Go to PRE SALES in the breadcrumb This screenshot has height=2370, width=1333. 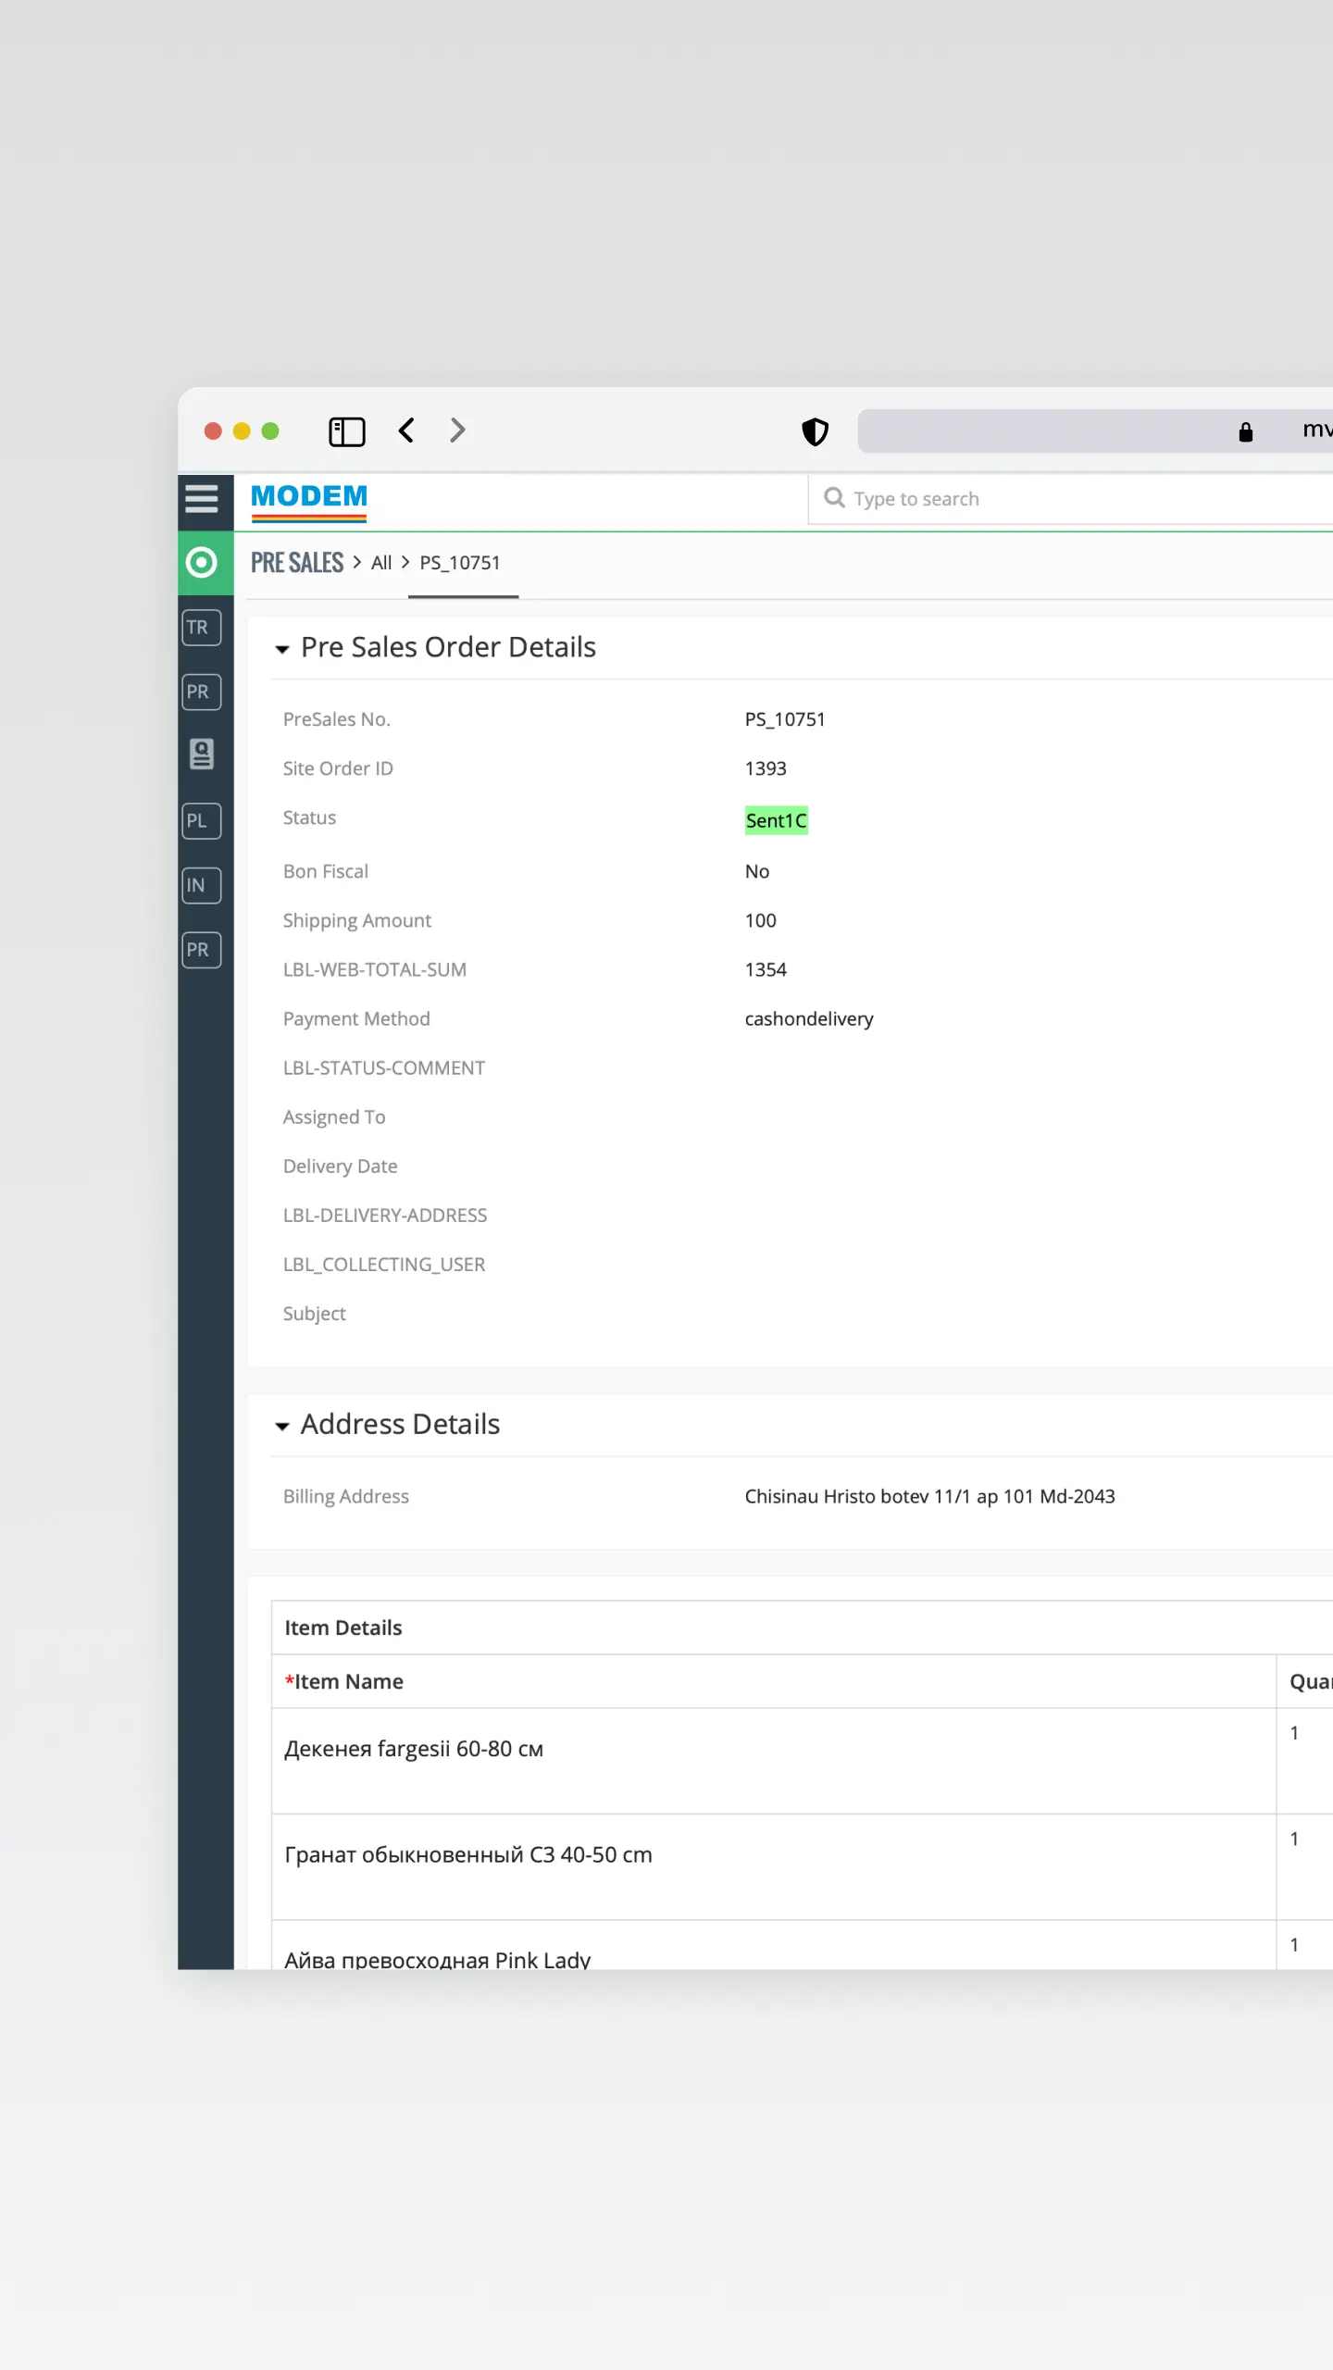pyautogui.click(x=297, y=563)
